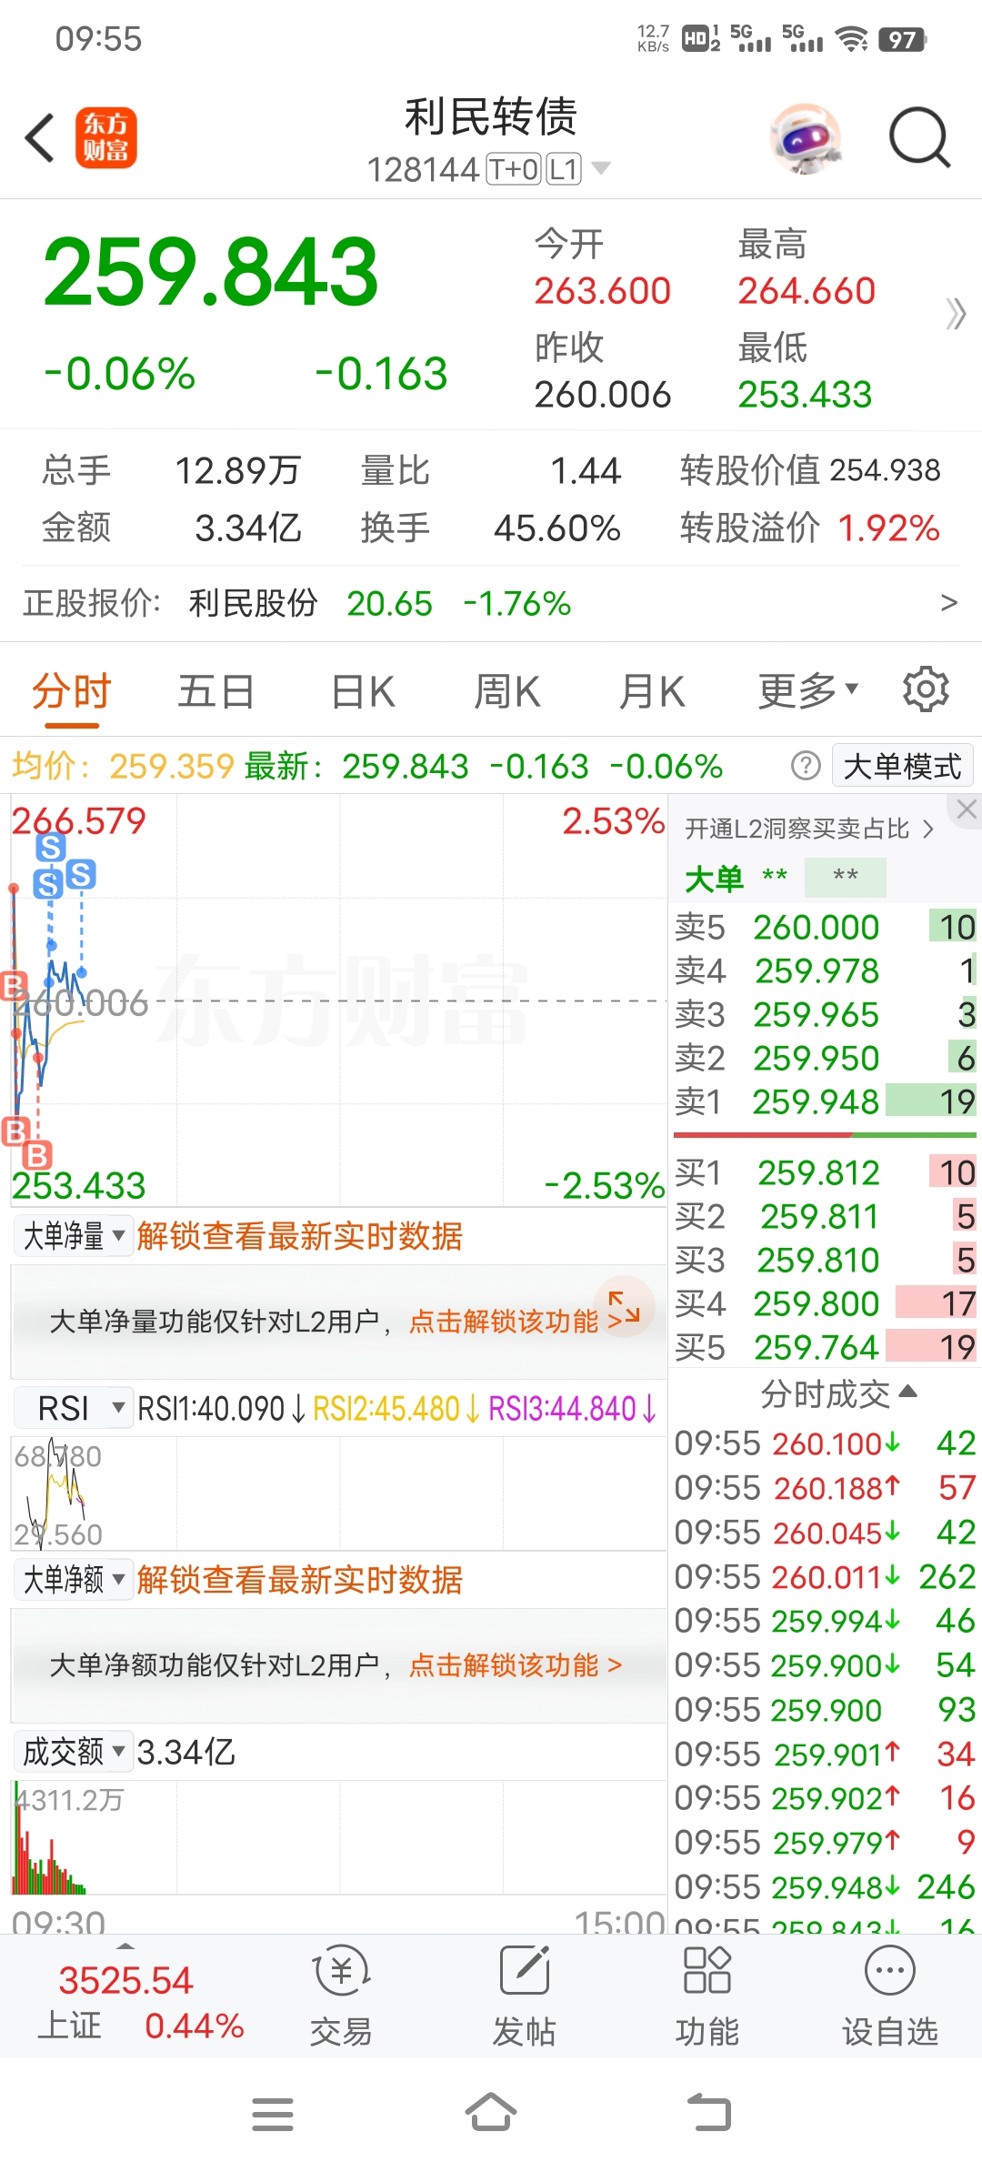Tap 解锁查看最新实时数据 beside 大单净量

(299, 1236)
